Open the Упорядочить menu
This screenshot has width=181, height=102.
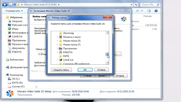pyautogui.click(x=14, y=11)
